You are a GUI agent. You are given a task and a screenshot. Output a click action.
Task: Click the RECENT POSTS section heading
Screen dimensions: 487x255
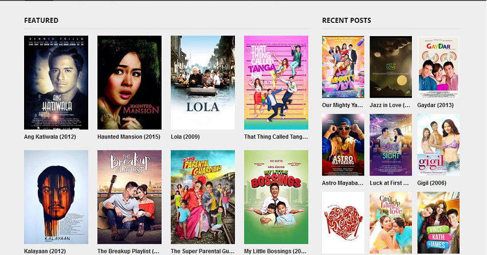tap(347, 21)
